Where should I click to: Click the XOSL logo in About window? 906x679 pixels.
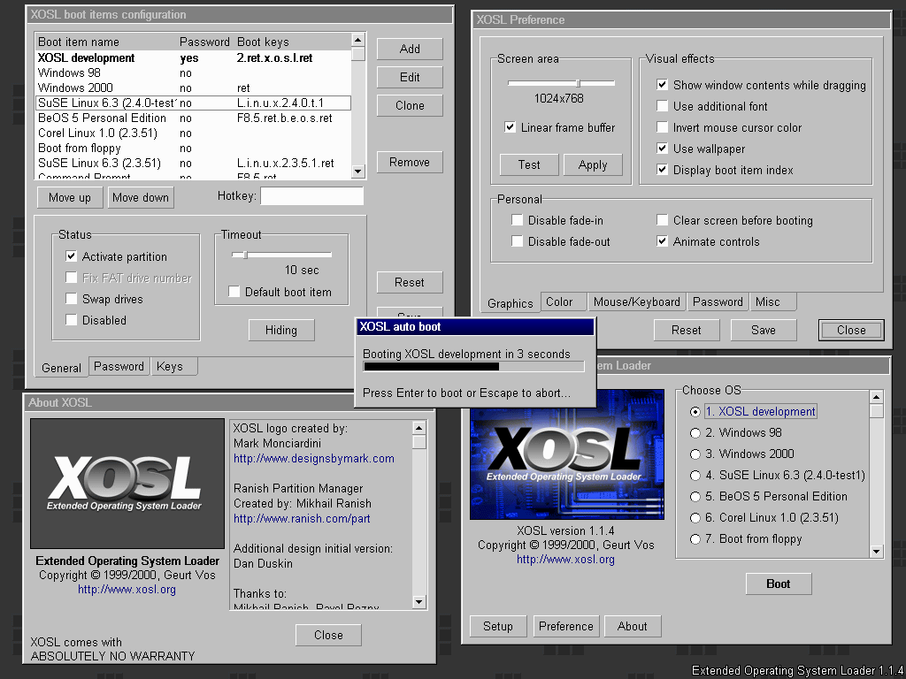point(127,484)
